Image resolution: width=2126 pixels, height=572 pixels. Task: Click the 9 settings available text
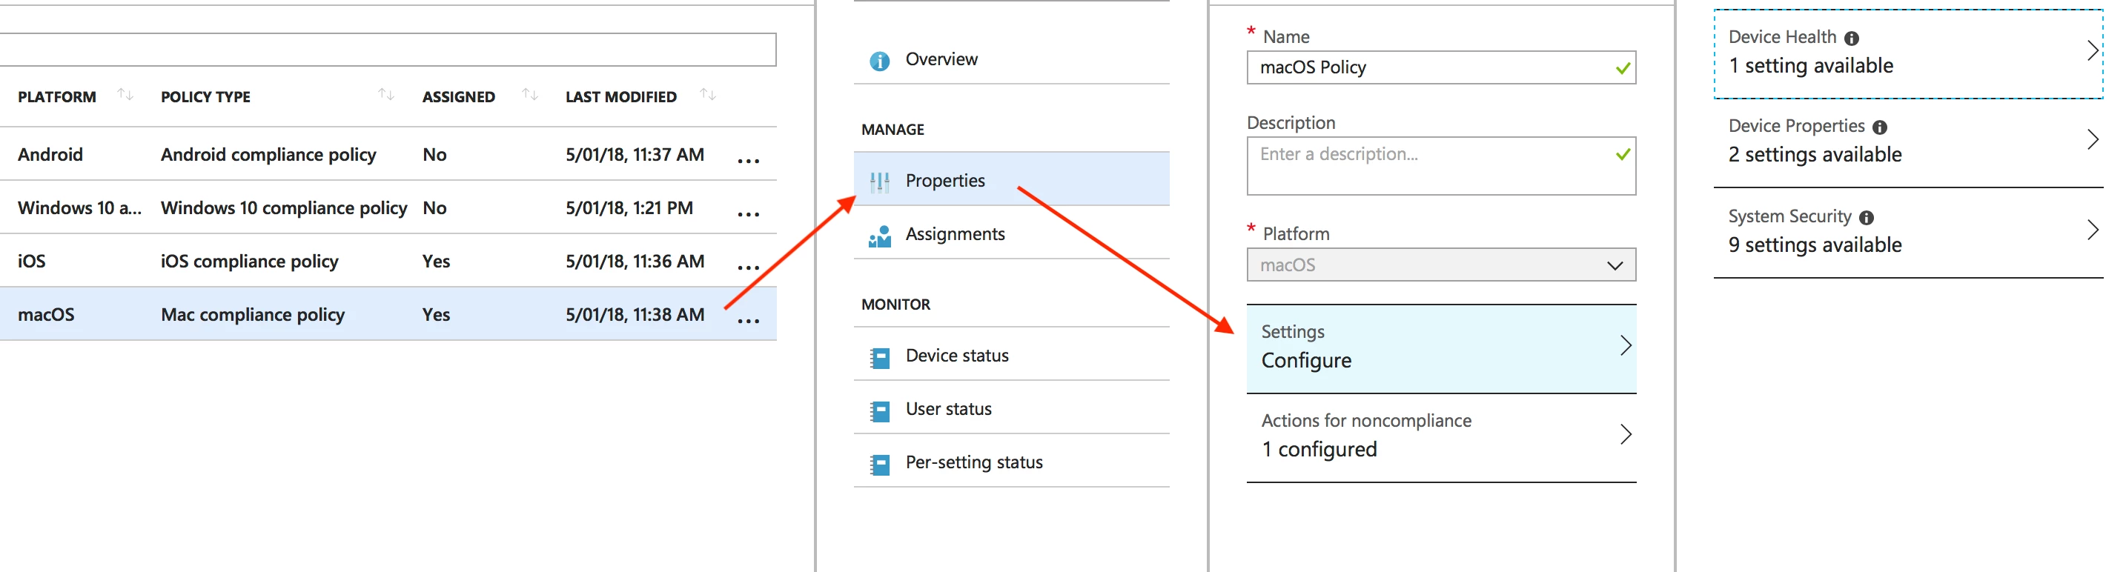click(x=1815, y=245)
